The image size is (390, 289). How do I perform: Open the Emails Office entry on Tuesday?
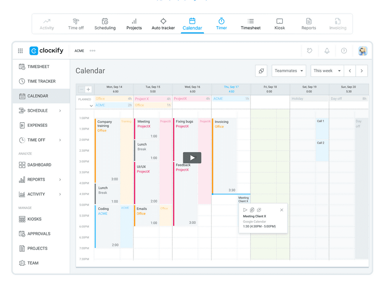coord(147,215)
